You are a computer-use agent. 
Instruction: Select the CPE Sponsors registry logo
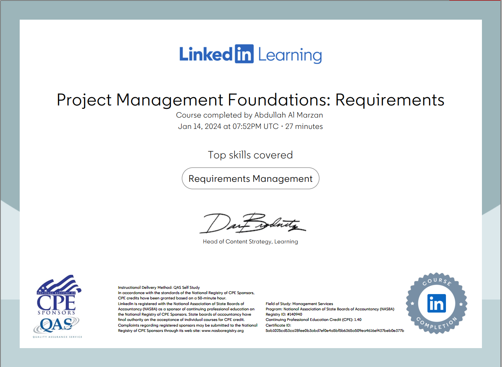(56, 299)
